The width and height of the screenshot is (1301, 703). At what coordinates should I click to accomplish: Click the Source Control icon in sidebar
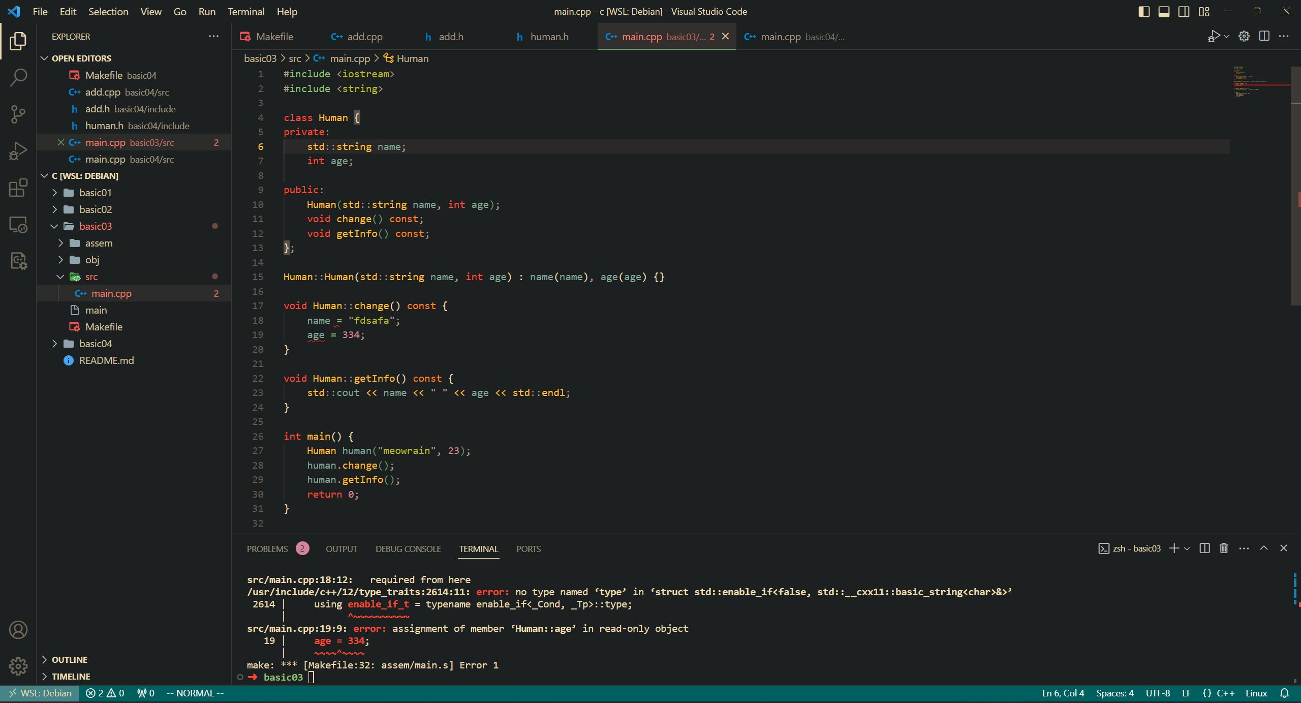click(x=19, y=113)
